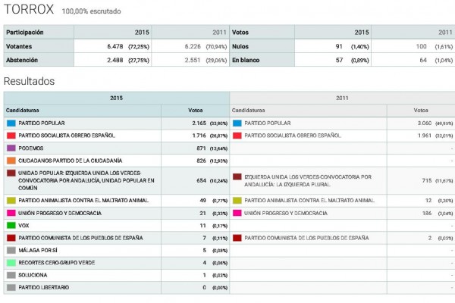Click the Nulos row label
The width and height of the screenshot is (455, 303).
pos(240,46)
